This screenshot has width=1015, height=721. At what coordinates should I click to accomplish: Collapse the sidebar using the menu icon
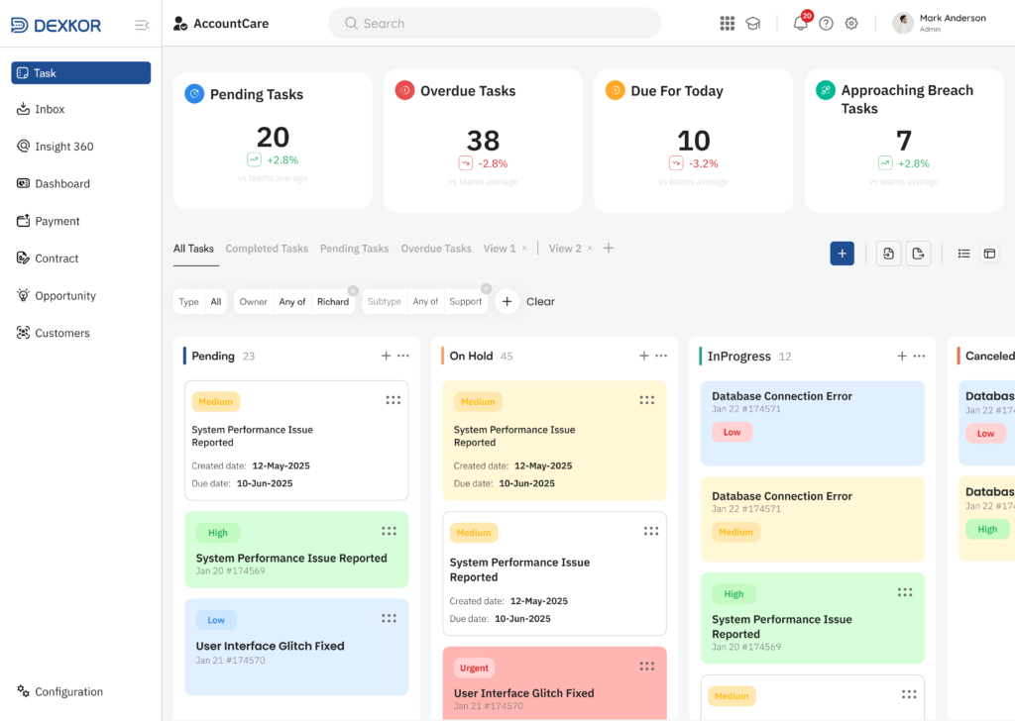(x=142, y=26)
